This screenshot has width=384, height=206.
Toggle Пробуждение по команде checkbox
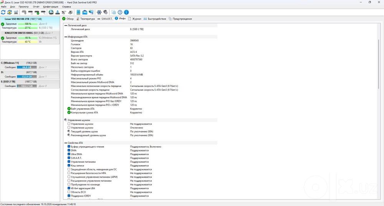point(69,184)
